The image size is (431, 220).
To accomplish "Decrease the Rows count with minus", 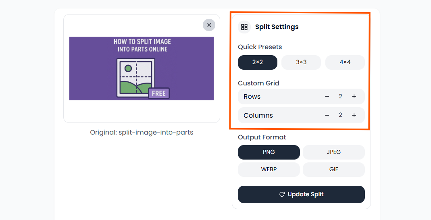I will [327, 97].
